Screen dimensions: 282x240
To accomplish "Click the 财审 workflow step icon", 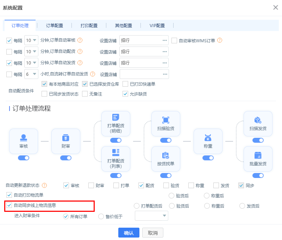I will [66, 138].
